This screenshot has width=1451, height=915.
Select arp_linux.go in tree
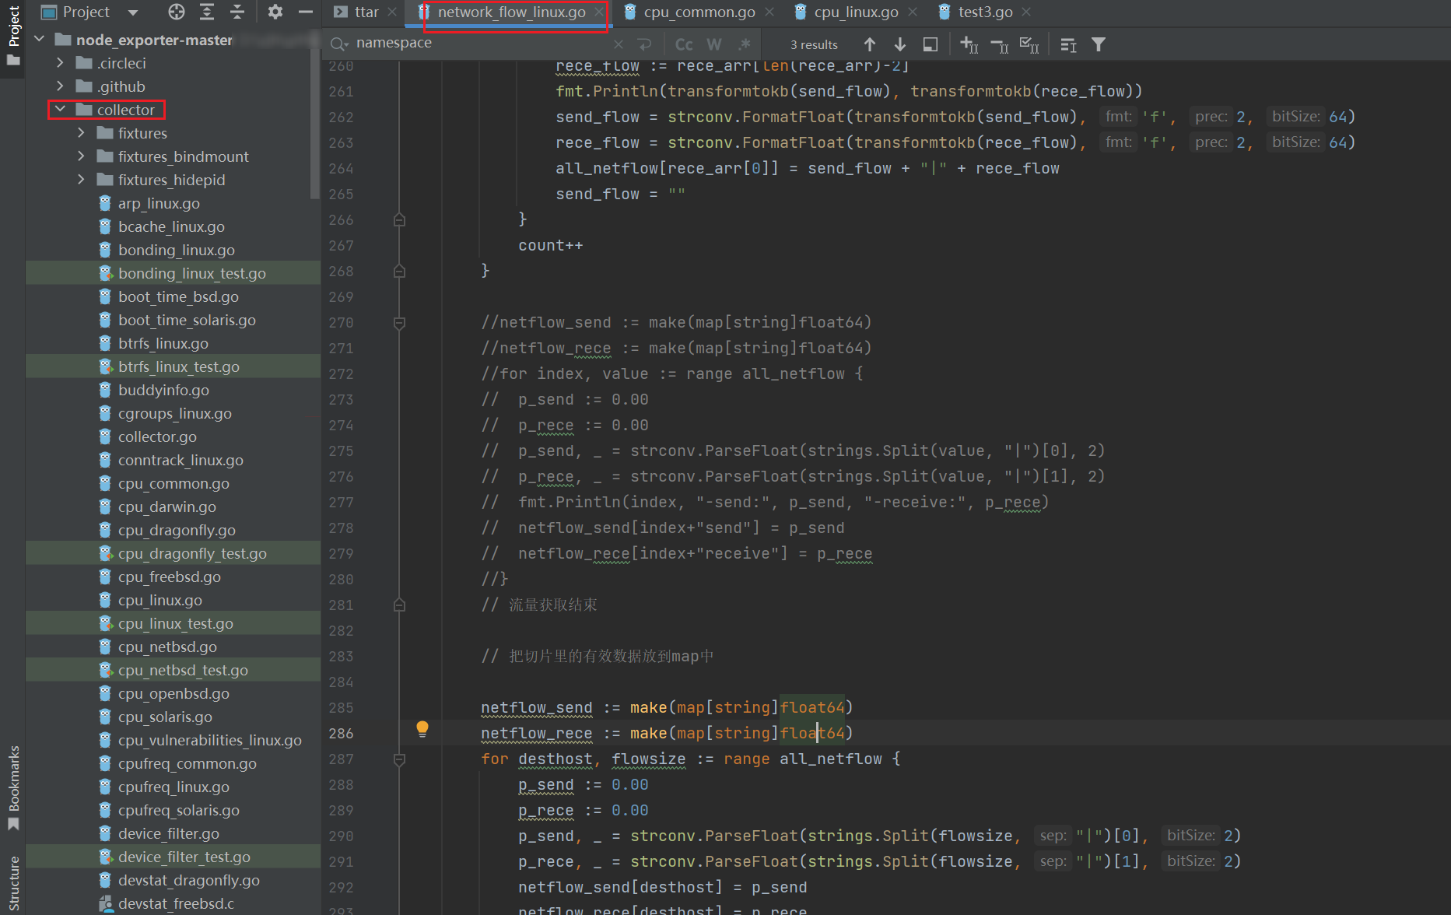pos(159,203)
